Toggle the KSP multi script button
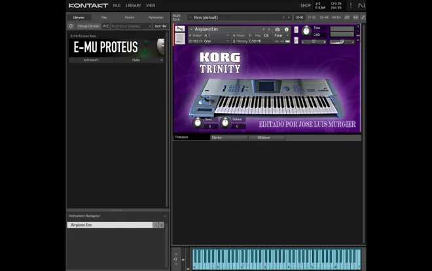Screen dimensions: 432x271 point(347,18)
